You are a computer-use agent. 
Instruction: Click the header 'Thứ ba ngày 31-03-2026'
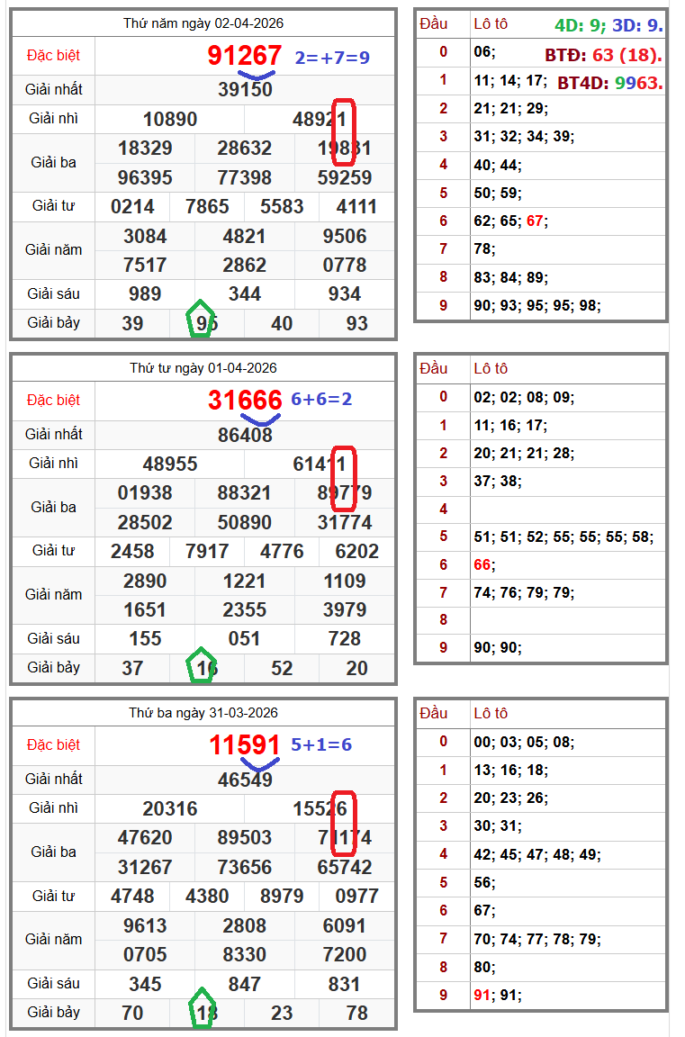(x=203, y=713)
